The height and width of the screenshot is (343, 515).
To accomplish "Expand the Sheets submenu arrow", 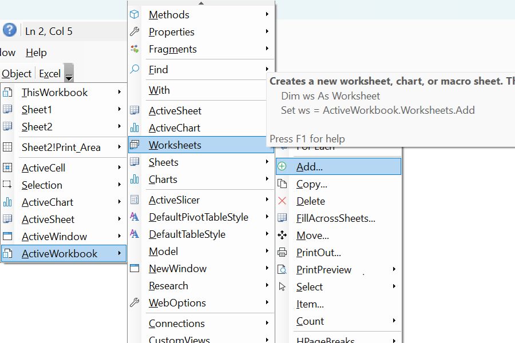I will pos(267,162).
